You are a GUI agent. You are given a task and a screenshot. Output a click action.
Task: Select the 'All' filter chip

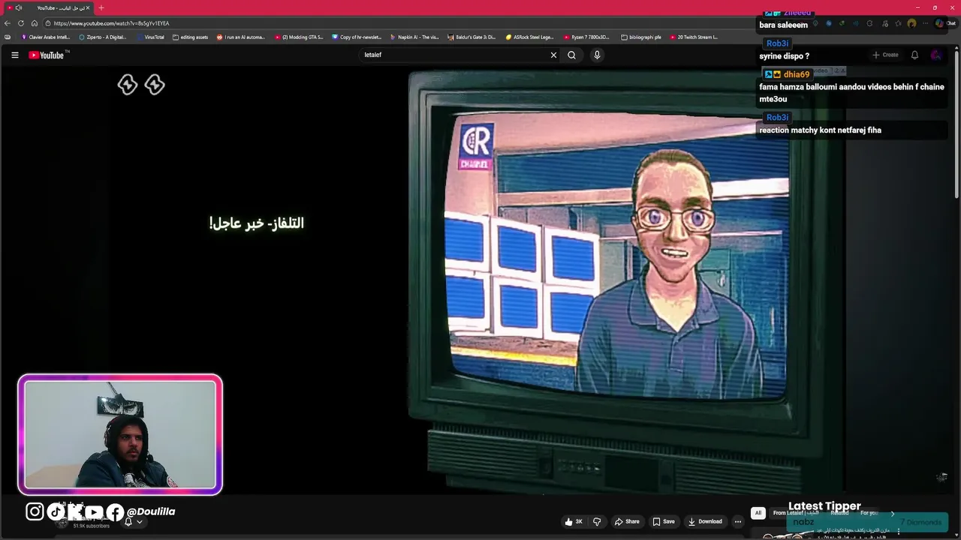click(758, 513)
